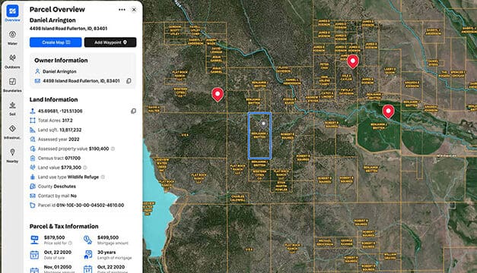Click the envelope icon beside owner address
Image resolution: width=477 pixels, height=273 pixels.
point(37,81)
